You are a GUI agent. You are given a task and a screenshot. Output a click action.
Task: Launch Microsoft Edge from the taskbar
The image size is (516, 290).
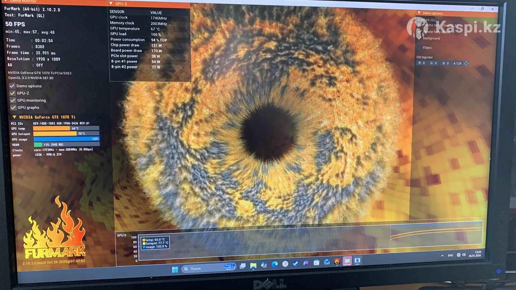point(275,264)
